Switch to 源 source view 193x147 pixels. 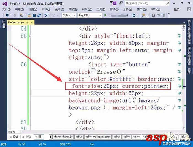(38, 137)
